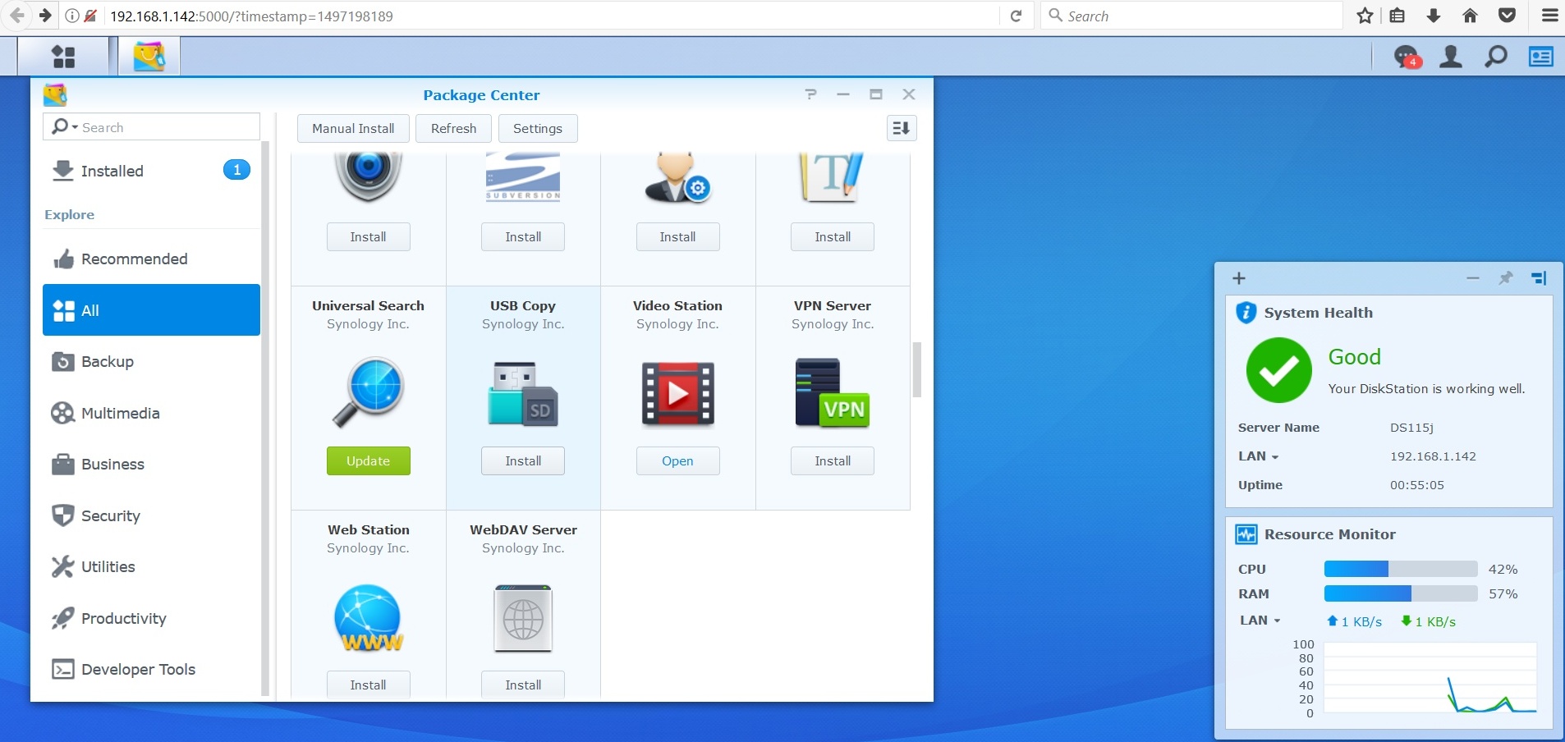Install the Web Station package
Screen dimensions: 1565x742
pyautogui.click(x=368, y=685)
